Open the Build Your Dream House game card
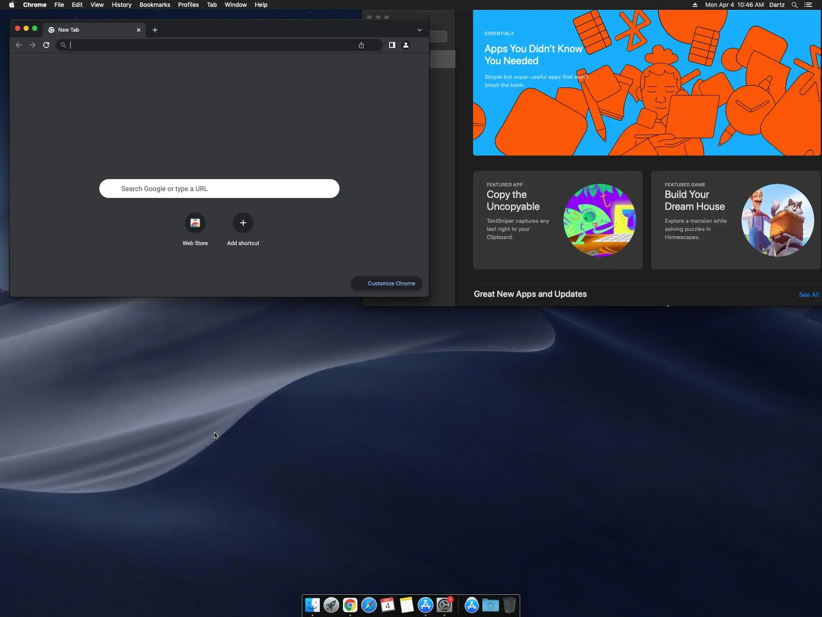 pos(736,220)
